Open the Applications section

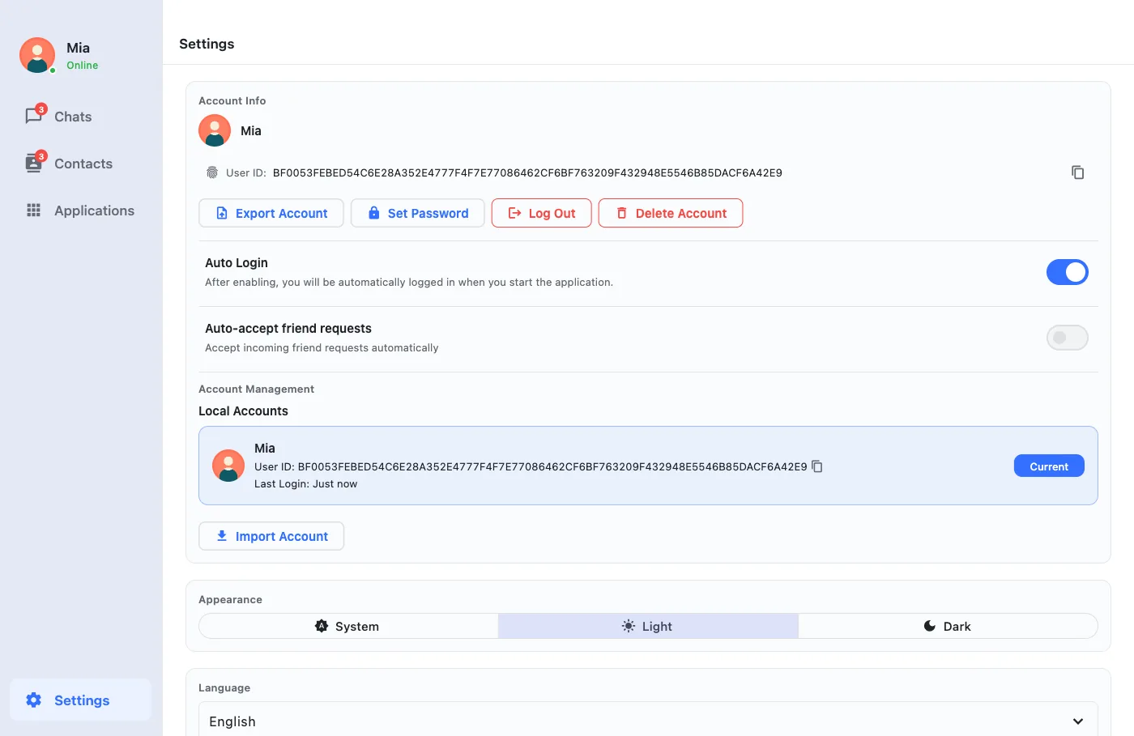coord(80,211)
